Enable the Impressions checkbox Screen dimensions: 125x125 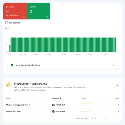7,23
